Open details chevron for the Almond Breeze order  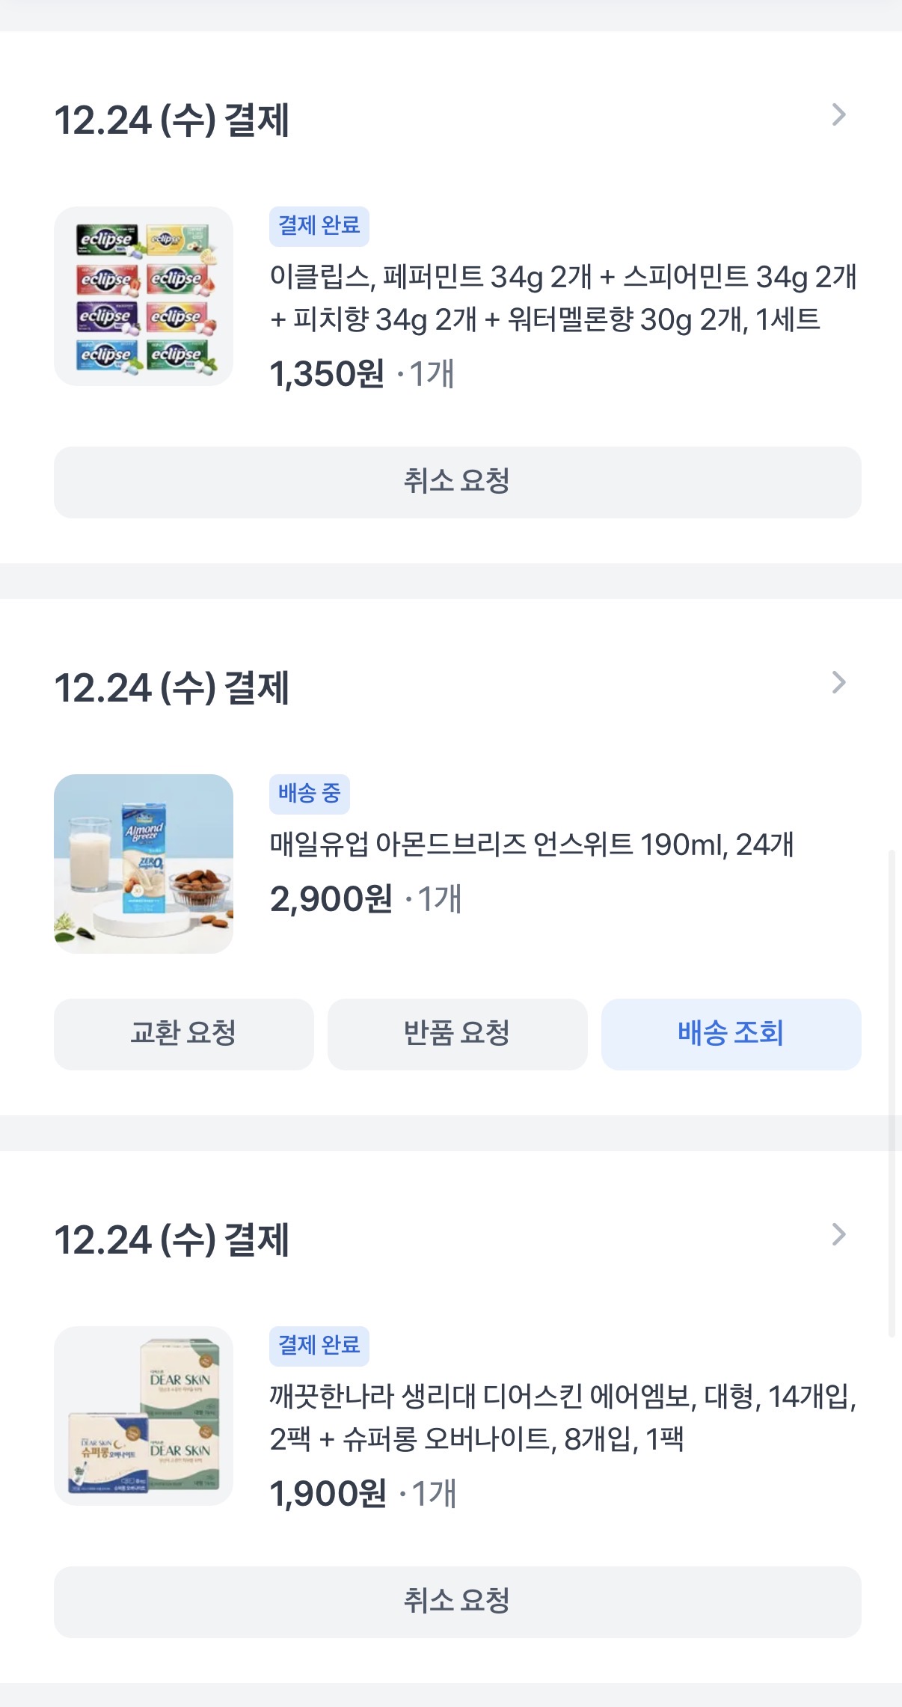coord(838,682)
